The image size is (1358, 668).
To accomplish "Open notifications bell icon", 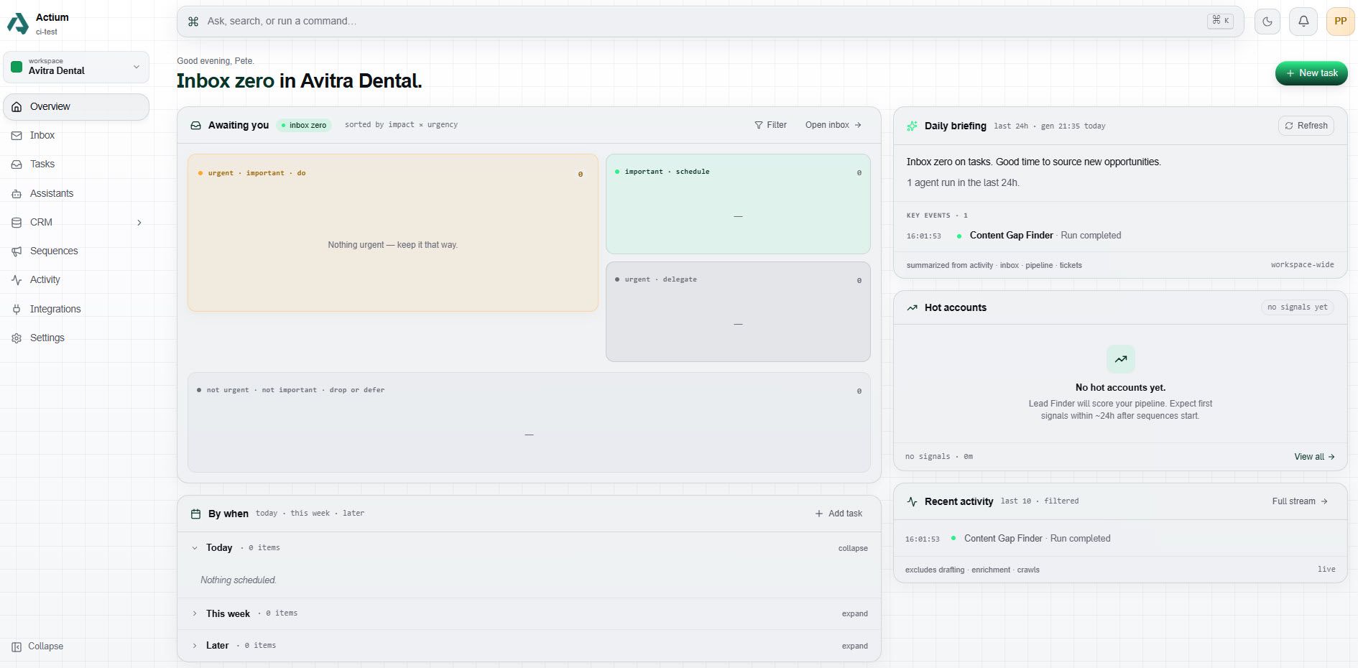I will 1303,22.
